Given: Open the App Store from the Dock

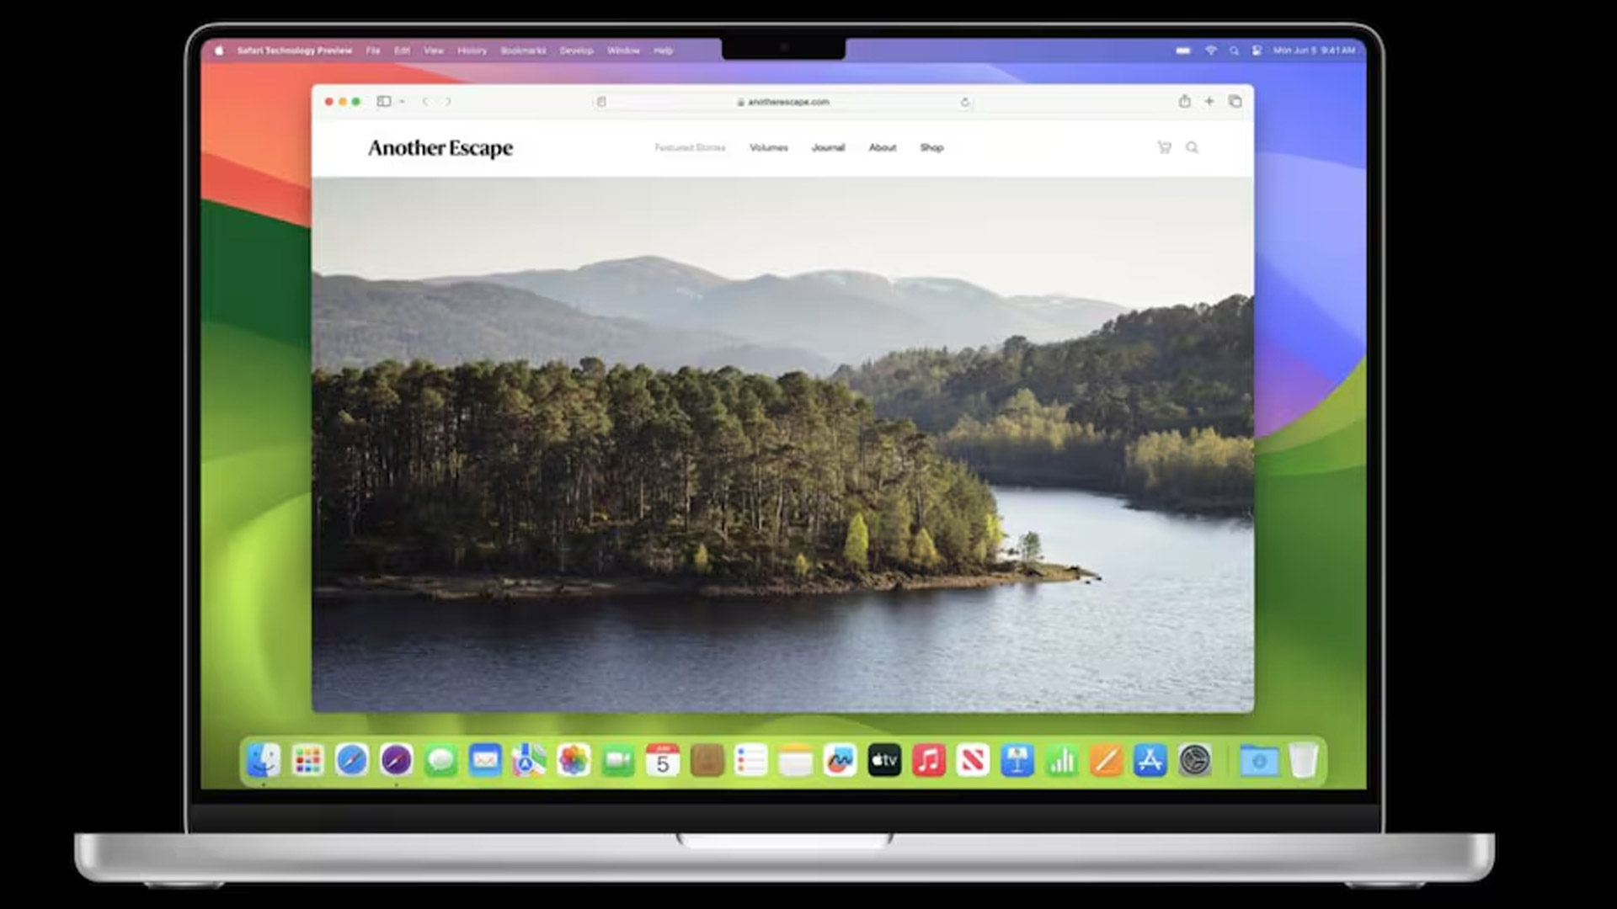Looking at the screenshot, I should click(x=1149, y=760).
